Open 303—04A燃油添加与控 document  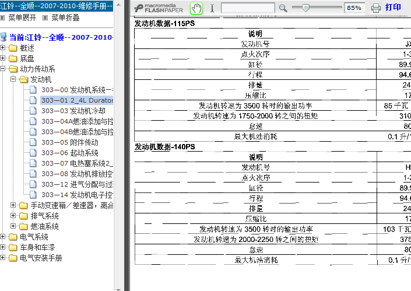77,121
